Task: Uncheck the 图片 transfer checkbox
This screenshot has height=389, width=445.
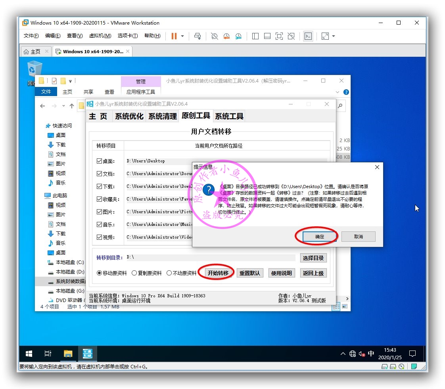Action: coord(99,212)
